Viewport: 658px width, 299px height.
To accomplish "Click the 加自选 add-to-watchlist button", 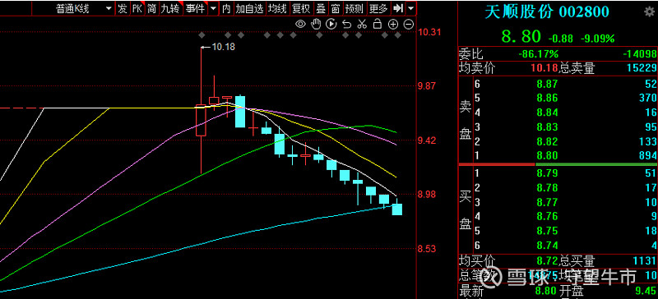I will [249, 8].
